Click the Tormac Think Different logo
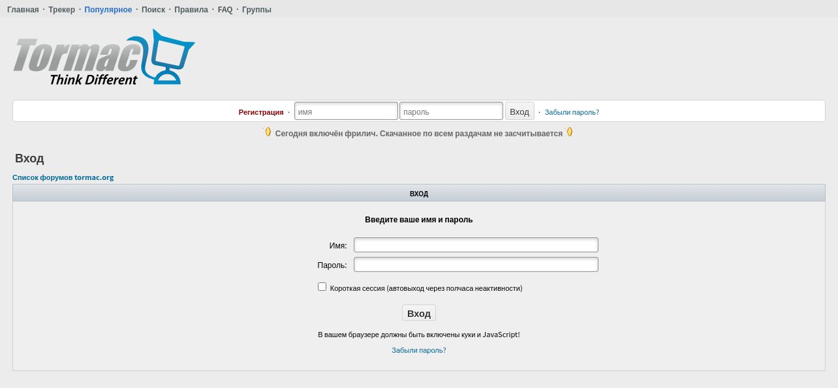 click(x=104, y=57)
